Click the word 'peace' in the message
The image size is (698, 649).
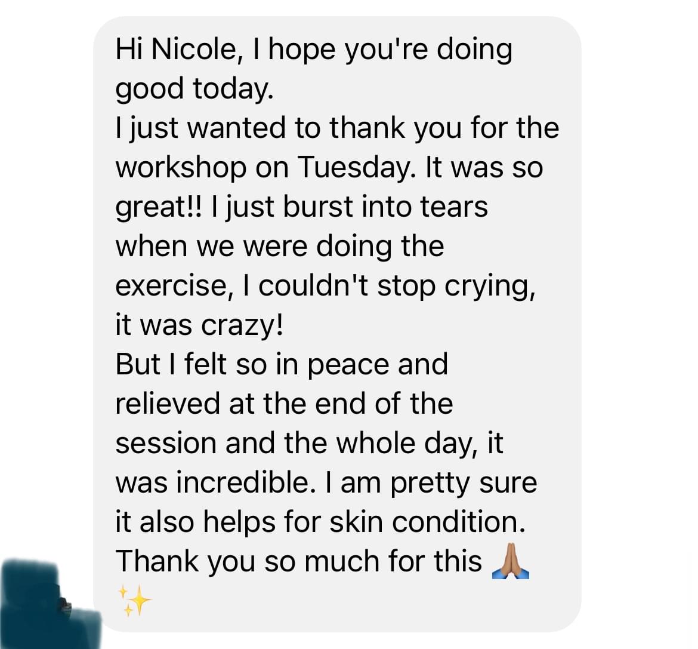point(348,365)
